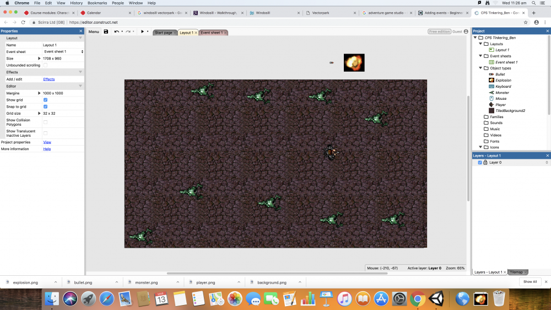Click Show All downloads button
Screen dimensions: 551x310
point(530,282)
